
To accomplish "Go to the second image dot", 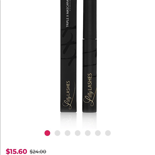I will [x=57, y=133].
